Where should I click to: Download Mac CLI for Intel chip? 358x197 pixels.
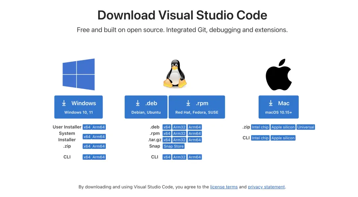coord(260,138)
